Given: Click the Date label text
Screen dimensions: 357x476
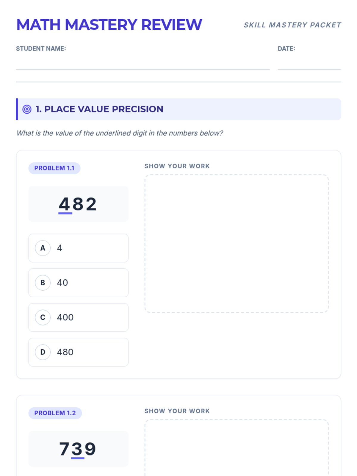Looking at the screenshot, I should click(286, 48).
